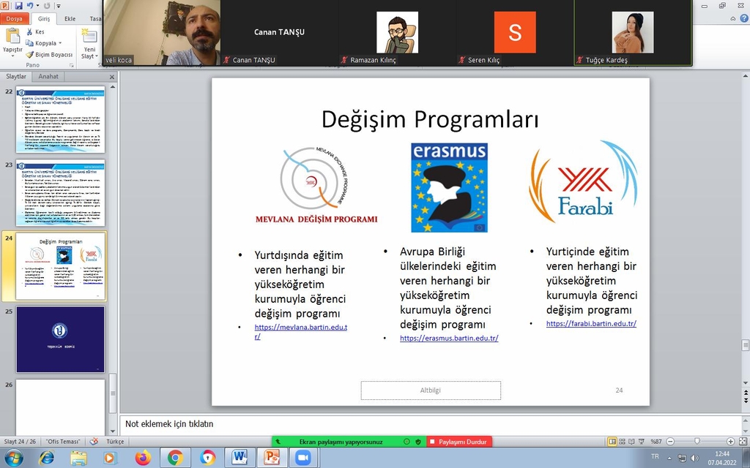
Task: Switch to the Ekle ribbon tab
Action: (70, 18)
